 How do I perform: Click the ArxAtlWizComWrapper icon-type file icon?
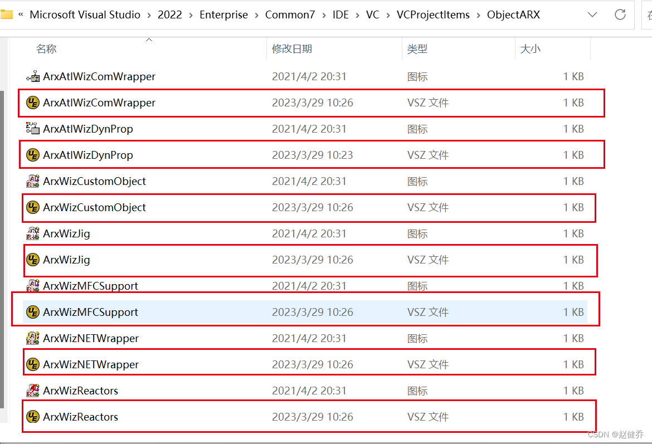(x=33, y=76)
